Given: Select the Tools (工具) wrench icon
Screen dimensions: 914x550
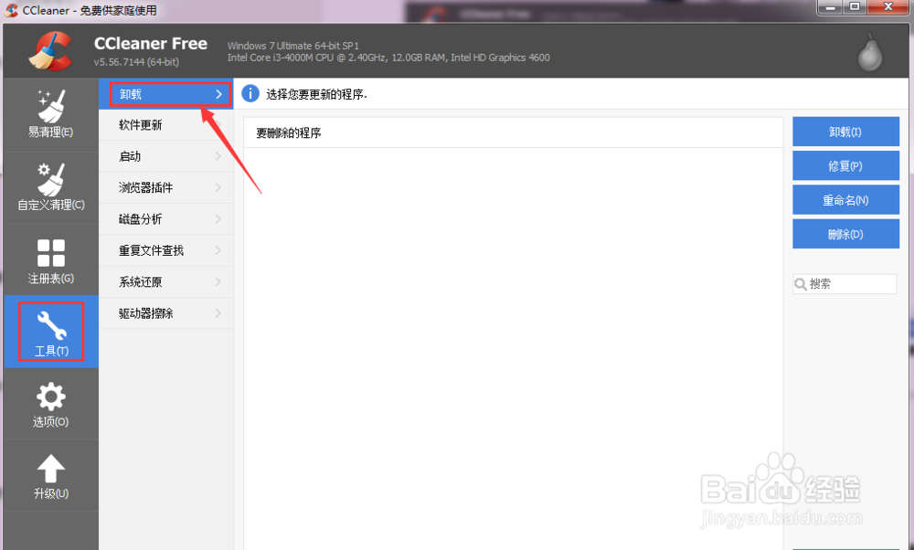Looking at the screenshot, I should [51, 325].
